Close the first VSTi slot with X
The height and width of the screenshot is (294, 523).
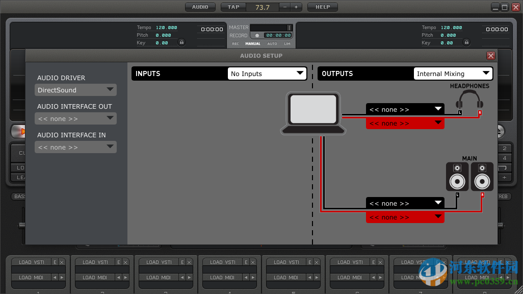62,262
